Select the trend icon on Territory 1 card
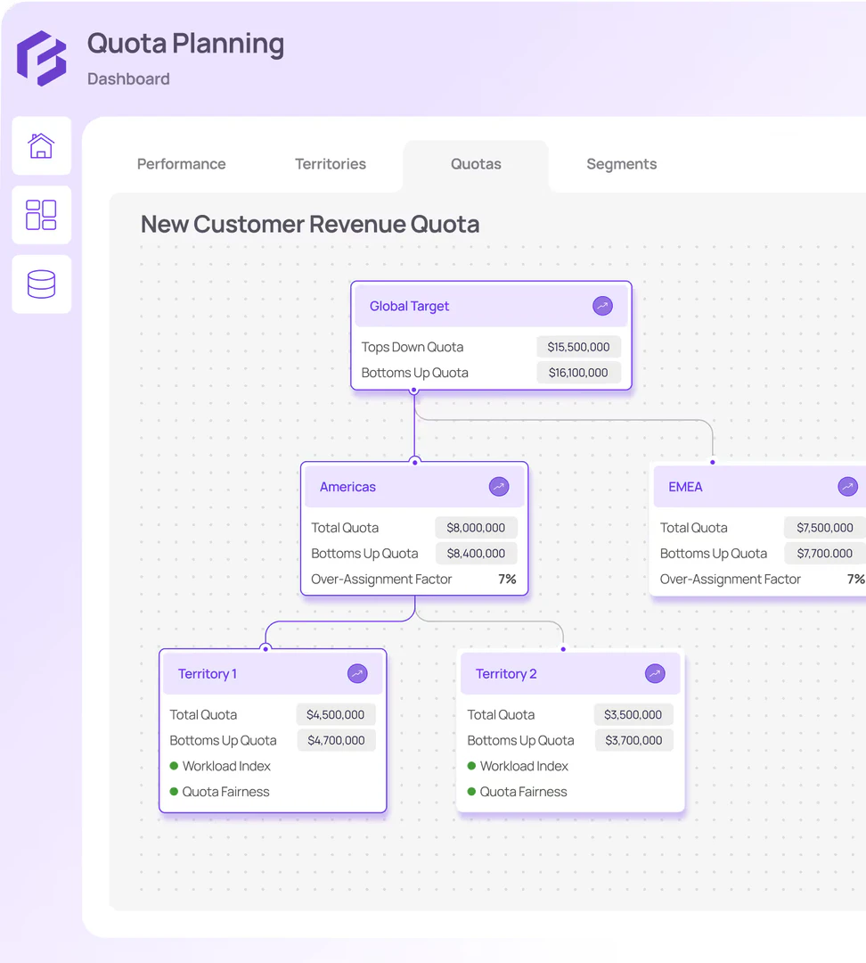The height and width of the screenshot is (963, 866). pyautogui.click(x=357, y=673)
